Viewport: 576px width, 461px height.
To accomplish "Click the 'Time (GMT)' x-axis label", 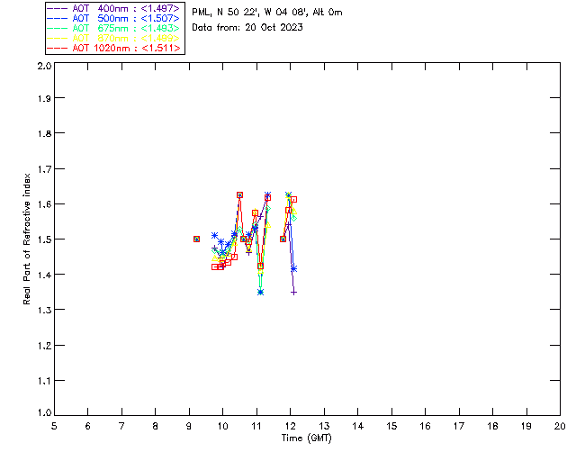I will coord(306,438).
